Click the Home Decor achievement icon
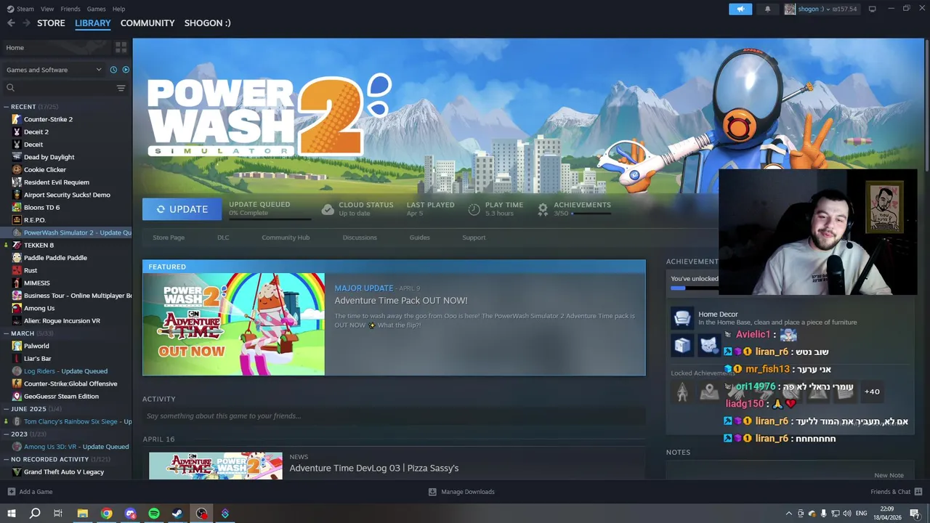This screenshot has width=930, height=523. [x=682, y=317]
